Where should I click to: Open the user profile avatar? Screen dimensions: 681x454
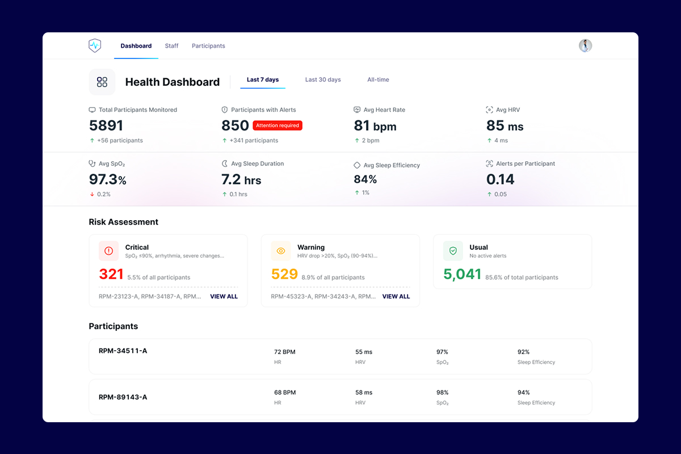point(585,46)
